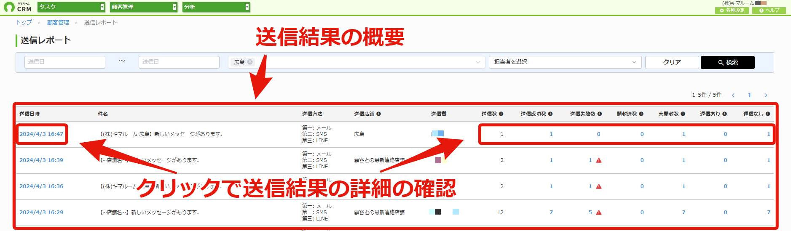This screenshot has width=791, height=231.
Task: Go to next page with right chevron
Action: [x=766, y=95]
